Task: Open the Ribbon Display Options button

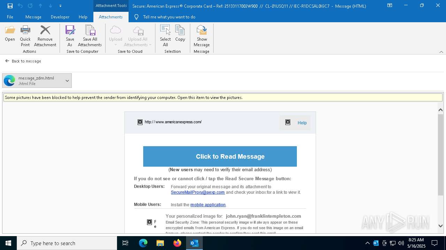Action: click(390, 6)
